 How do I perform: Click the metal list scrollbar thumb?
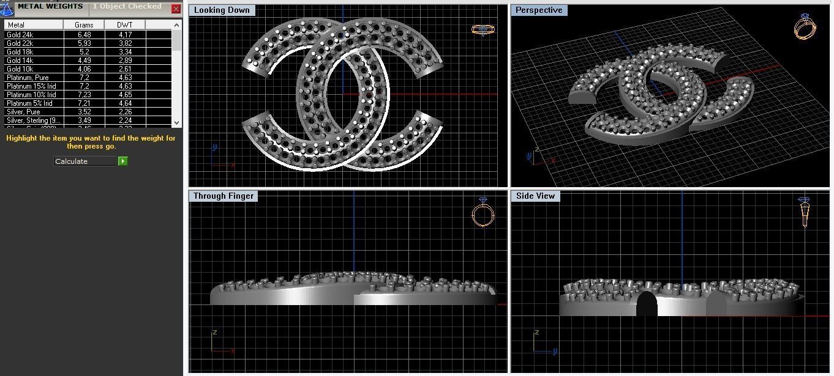pyautogui.click(x=177, y=40)
